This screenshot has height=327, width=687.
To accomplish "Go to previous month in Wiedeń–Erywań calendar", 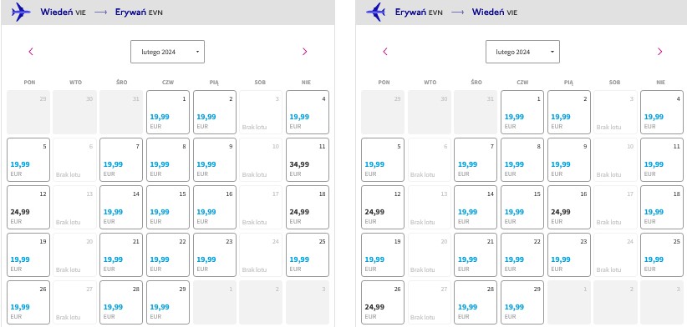I will [x=31, y=52].
